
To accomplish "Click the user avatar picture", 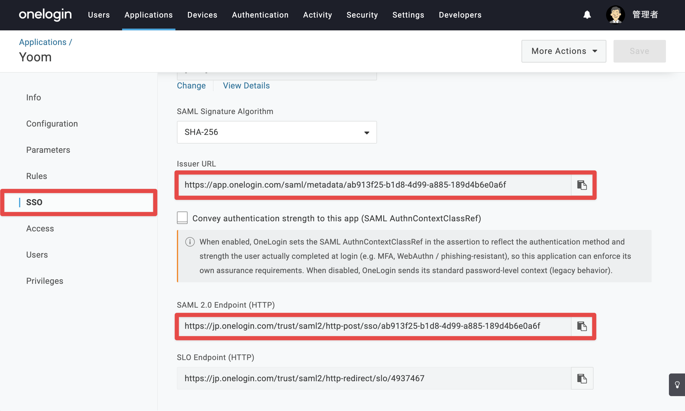I will click(x=615, y=15).
